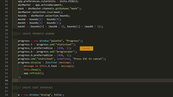The image size is (173, 97).
Task: Click 'progress.t' at start of line 54
Action: pos(25,44)
